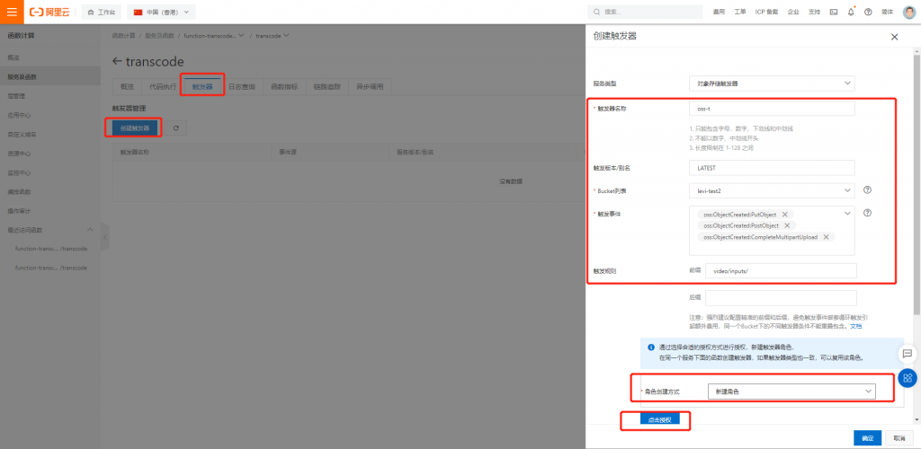Focus the top 搜索 search box
The image size is (921, 449).
645,12
